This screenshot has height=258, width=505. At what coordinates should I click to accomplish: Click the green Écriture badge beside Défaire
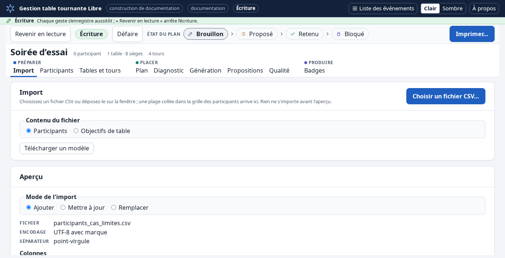pyautogui.click(x=91, y=34)
